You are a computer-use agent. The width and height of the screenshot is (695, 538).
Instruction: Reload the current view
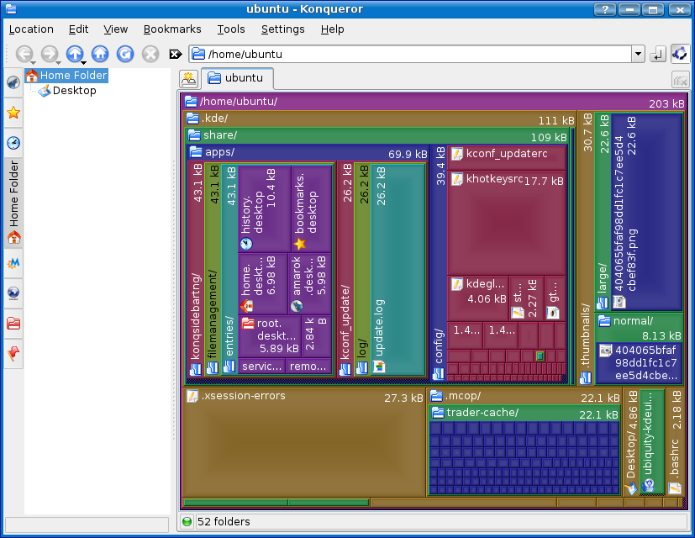125,54
